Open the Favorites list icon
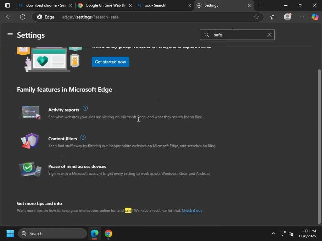The height and width of the screenshot is (241, 322). pos(273,17)
